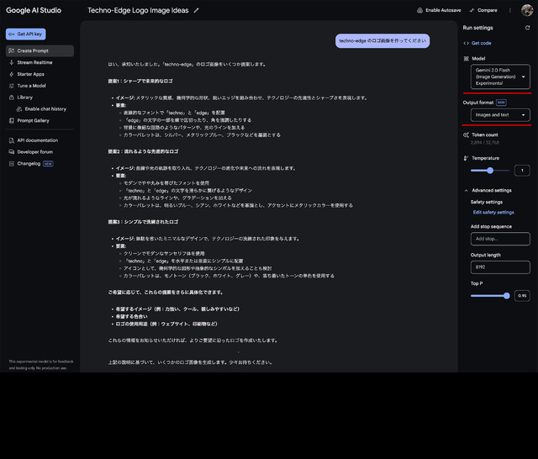Adjust the Top P slider handle

click(506, 296)
